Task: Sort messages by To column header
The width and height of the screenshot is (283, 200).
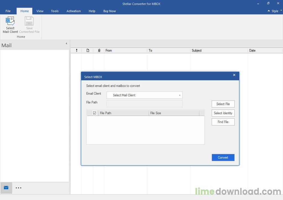Action: click(169, 50)
